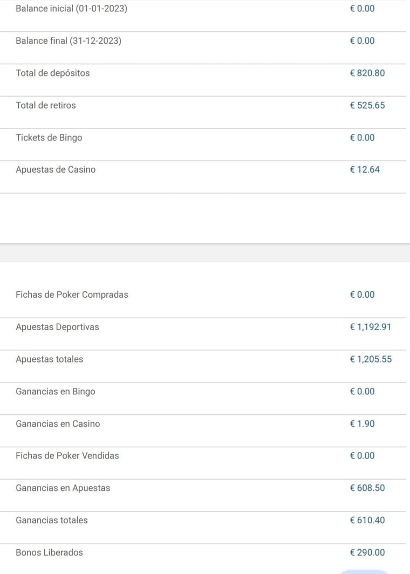The width and height of the screenshot is (410, 574).
Task: Select the Balance inicial (01-01-2023) label
Action: (71, 9)
